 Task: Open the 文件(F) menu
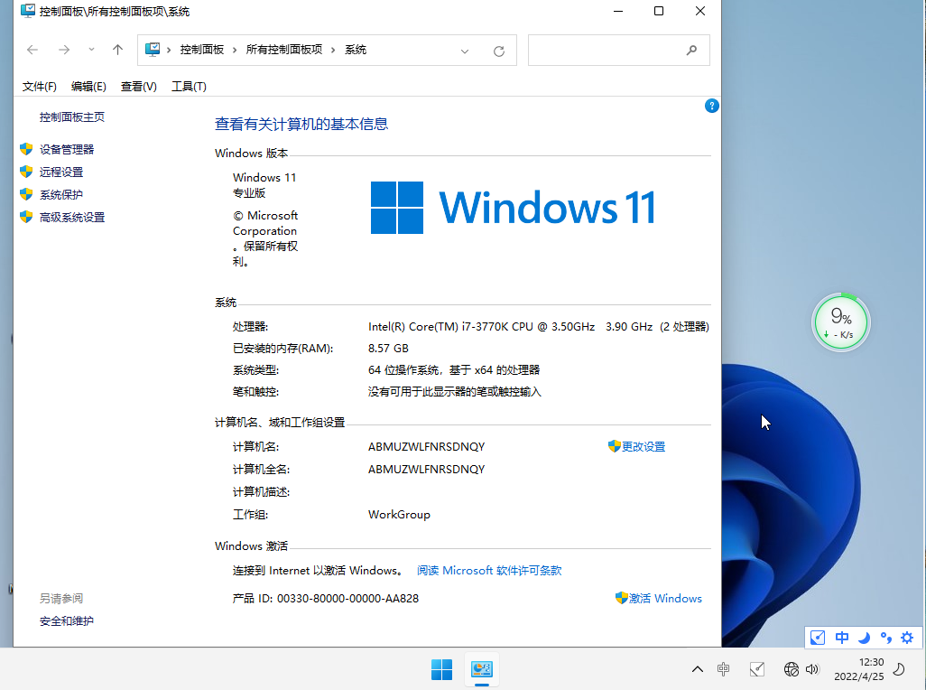tap(40, 87)
